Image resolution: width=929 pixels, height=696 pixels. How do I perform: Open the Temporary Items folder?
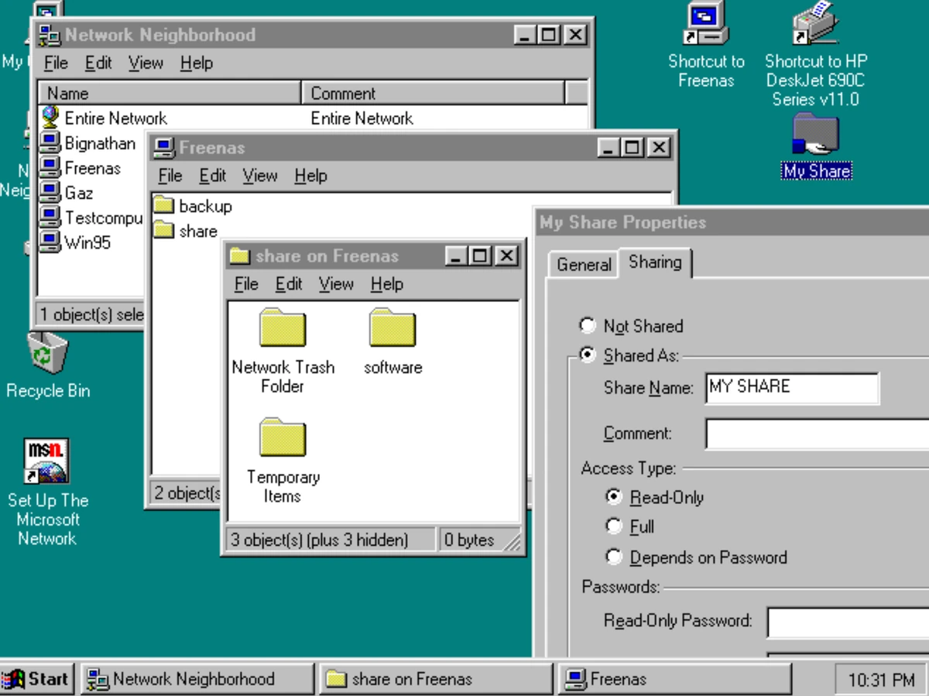(282, 437)
